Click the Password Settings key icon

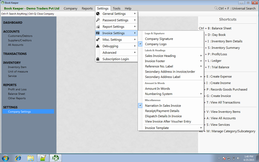(x=98, y=20)
